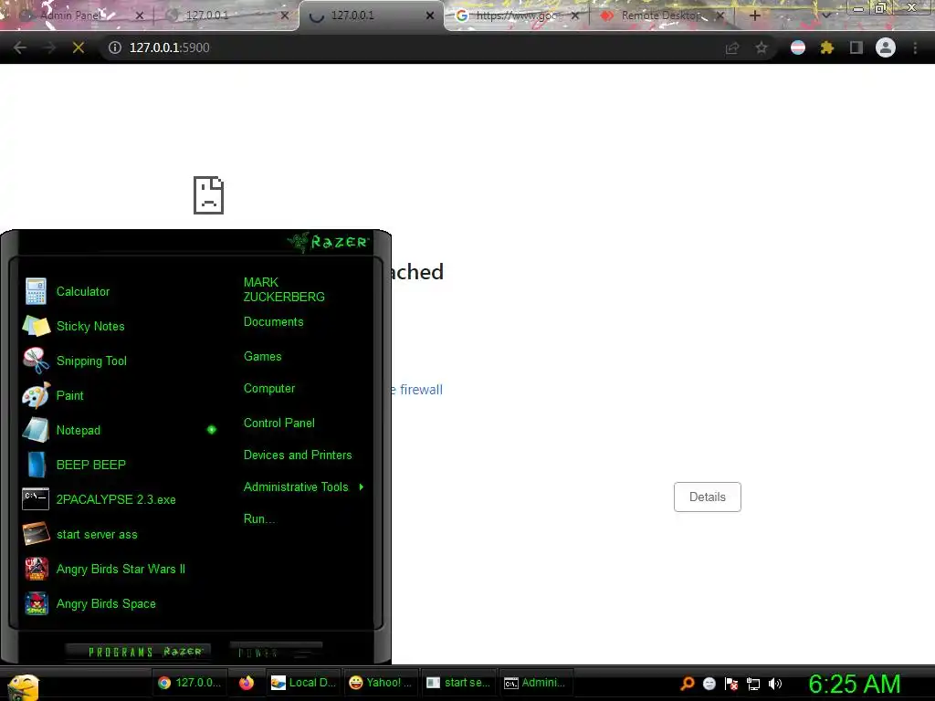
Task: Close the Admin Panel tab
Action: (140, 16)
